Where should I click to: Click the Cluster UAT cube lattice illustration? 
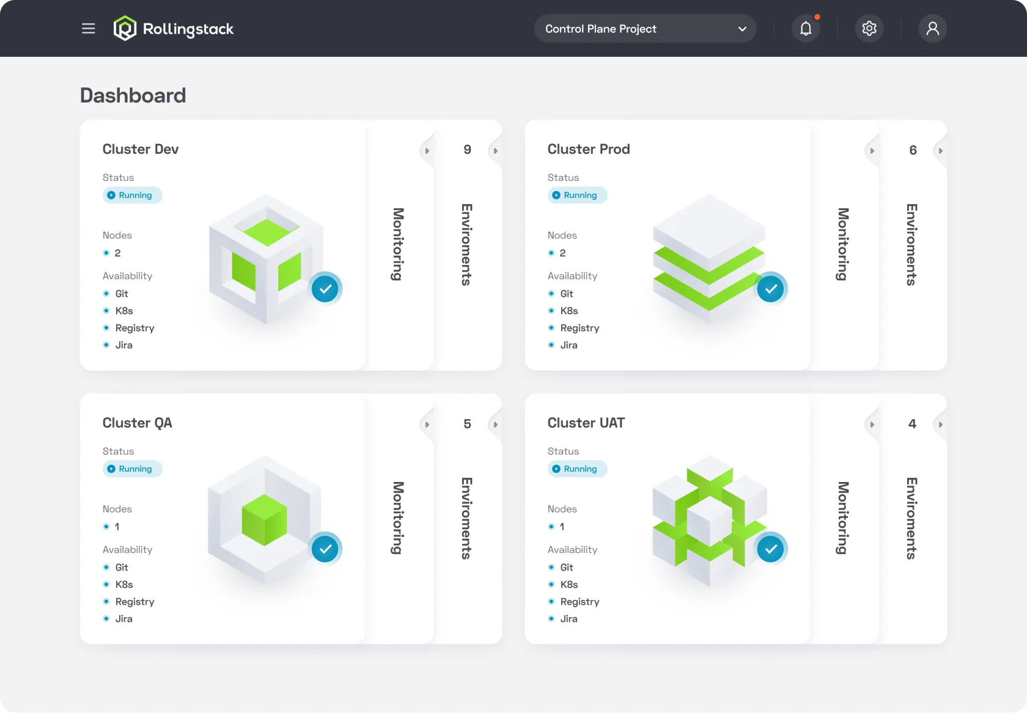[709, 521]
